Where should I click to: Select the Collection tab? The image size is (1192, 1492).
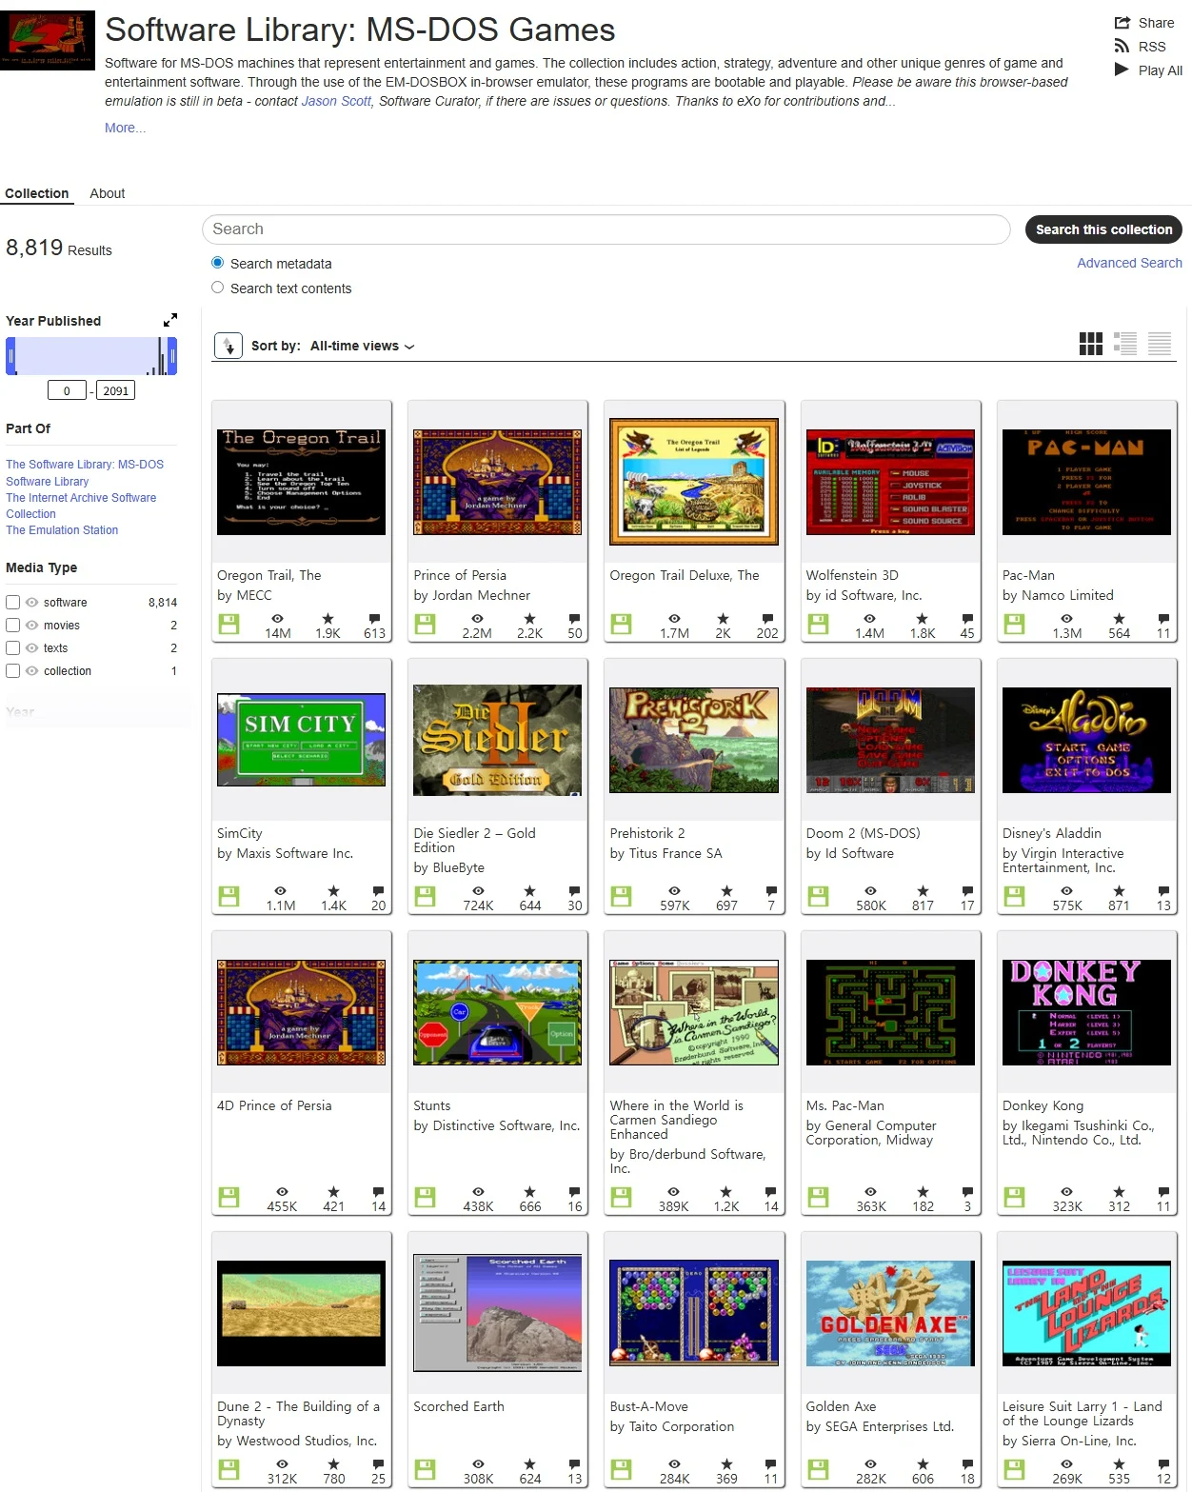point(37,193)
